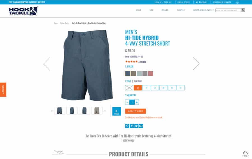Advance thumbnail carousel with small right chevron
This screenshot has width=252, height=159.
click(105, 111)
